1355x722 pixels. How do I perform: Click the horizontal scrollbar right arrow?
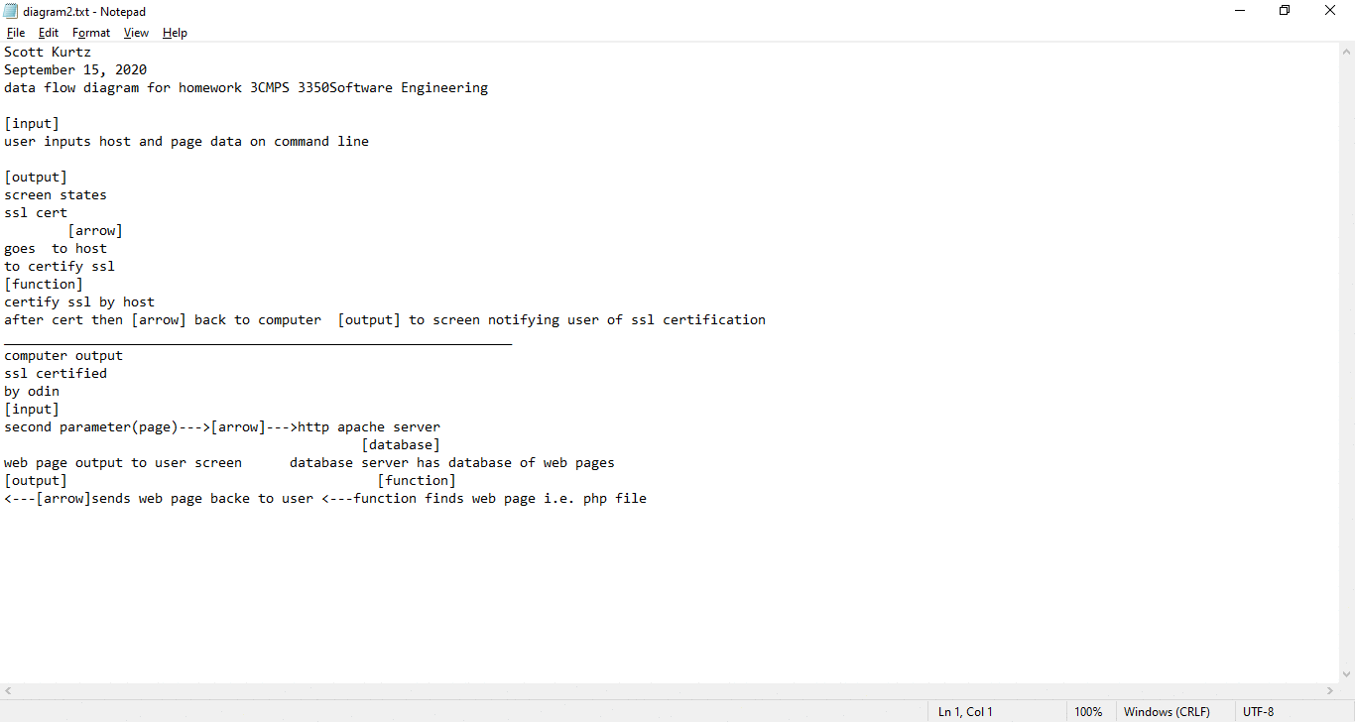pos(1330,691)
